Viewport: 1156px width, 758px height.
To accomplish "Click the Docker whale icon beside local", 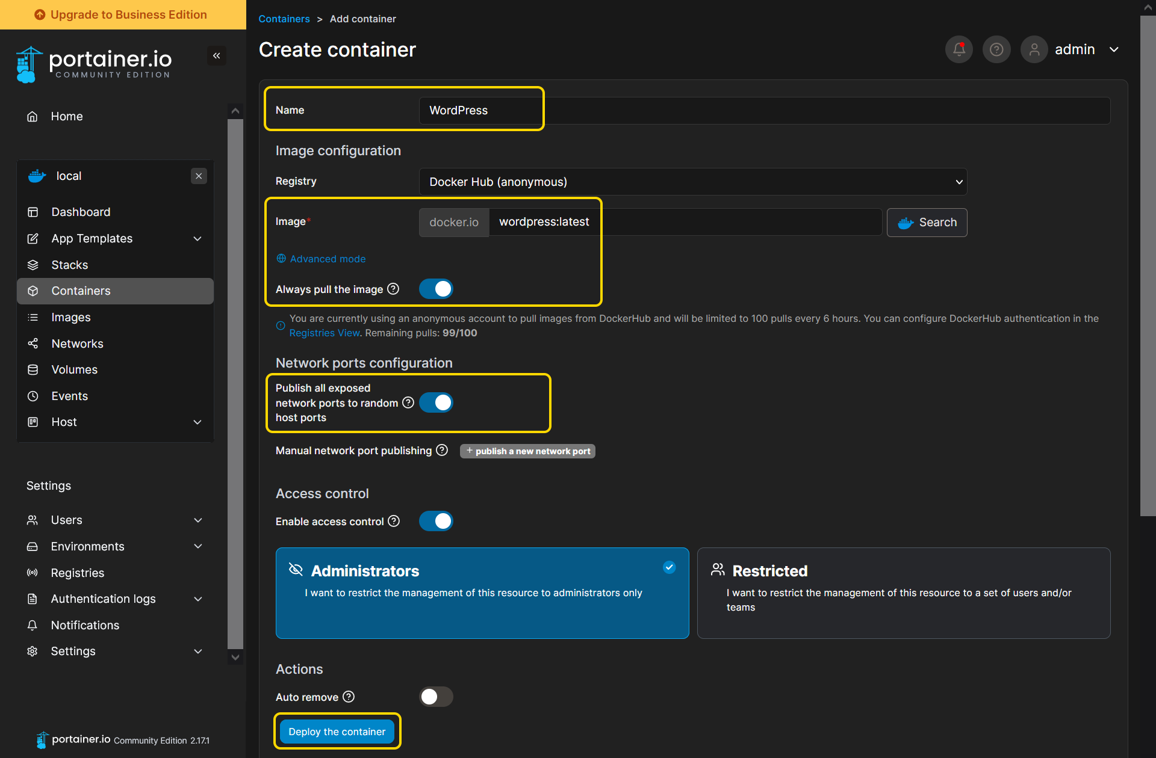I will (x=37, y=176).
